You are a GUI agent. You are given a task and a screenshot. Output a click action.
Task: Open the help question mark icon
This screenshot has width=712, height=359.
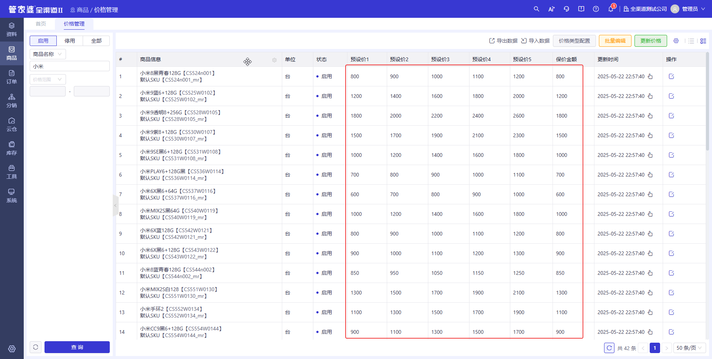(x=596, y=9)
